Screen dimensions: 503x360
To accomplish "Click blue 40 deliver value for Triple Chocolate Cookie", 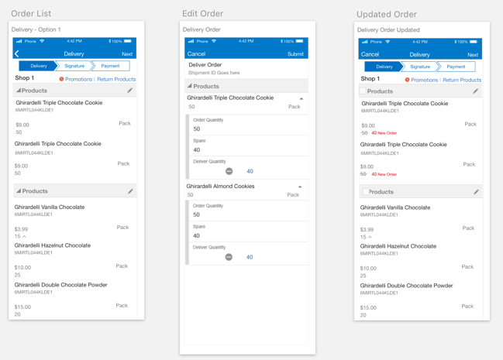I will [x=250, y=171].
